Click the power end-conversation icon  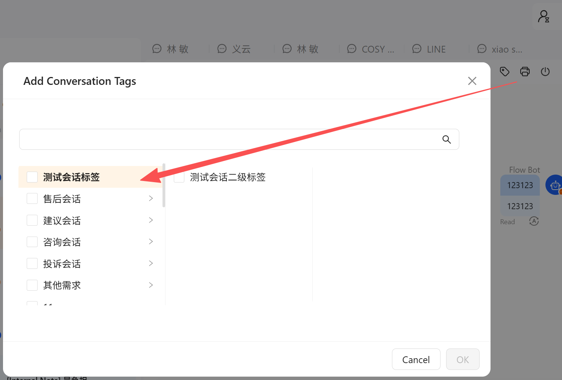pos(545,71)
